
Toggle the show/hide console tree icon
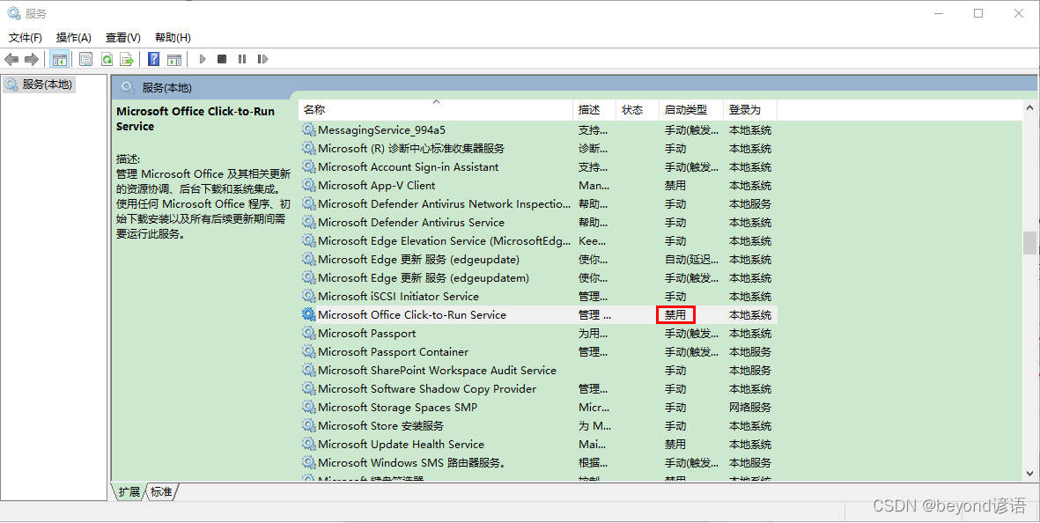point(60,60)
